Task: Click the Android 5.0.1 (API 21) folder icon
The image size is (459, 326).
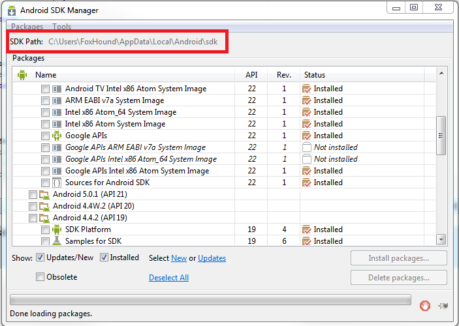Action: click(44, 194)
